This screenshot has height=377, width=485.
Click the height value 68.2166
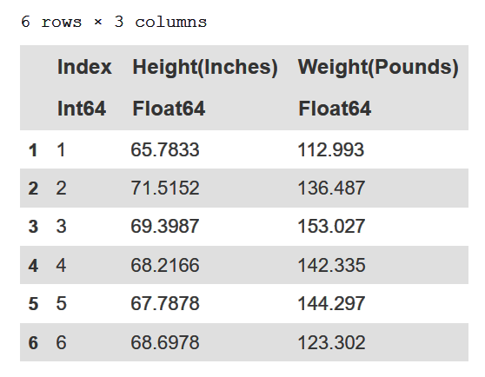[x=165, y=265]
